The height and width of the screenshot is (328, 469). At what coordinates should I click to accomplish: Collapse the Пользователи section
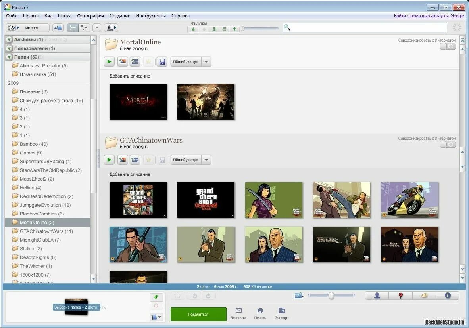9,48
